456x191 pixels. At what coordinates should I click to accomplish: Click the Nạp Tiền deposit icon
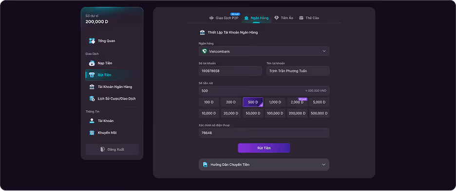[x=92, y=63]
